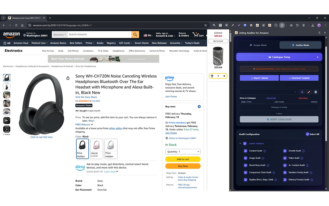Reload the page in the browser

click(x=16, y=25)
